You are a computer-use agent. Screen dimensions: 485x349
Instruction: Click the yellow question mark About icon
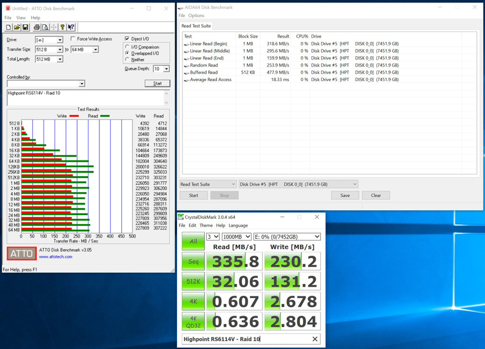coord(62,27)
